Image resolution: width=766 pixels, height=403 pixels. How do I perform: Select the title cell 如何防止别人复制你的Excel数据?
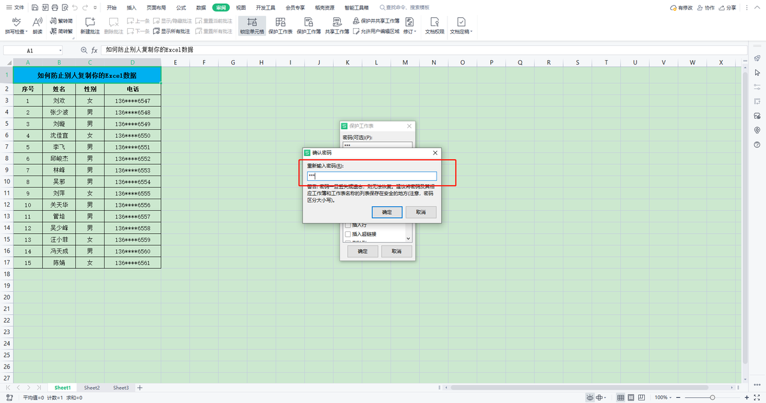[87, 75]
